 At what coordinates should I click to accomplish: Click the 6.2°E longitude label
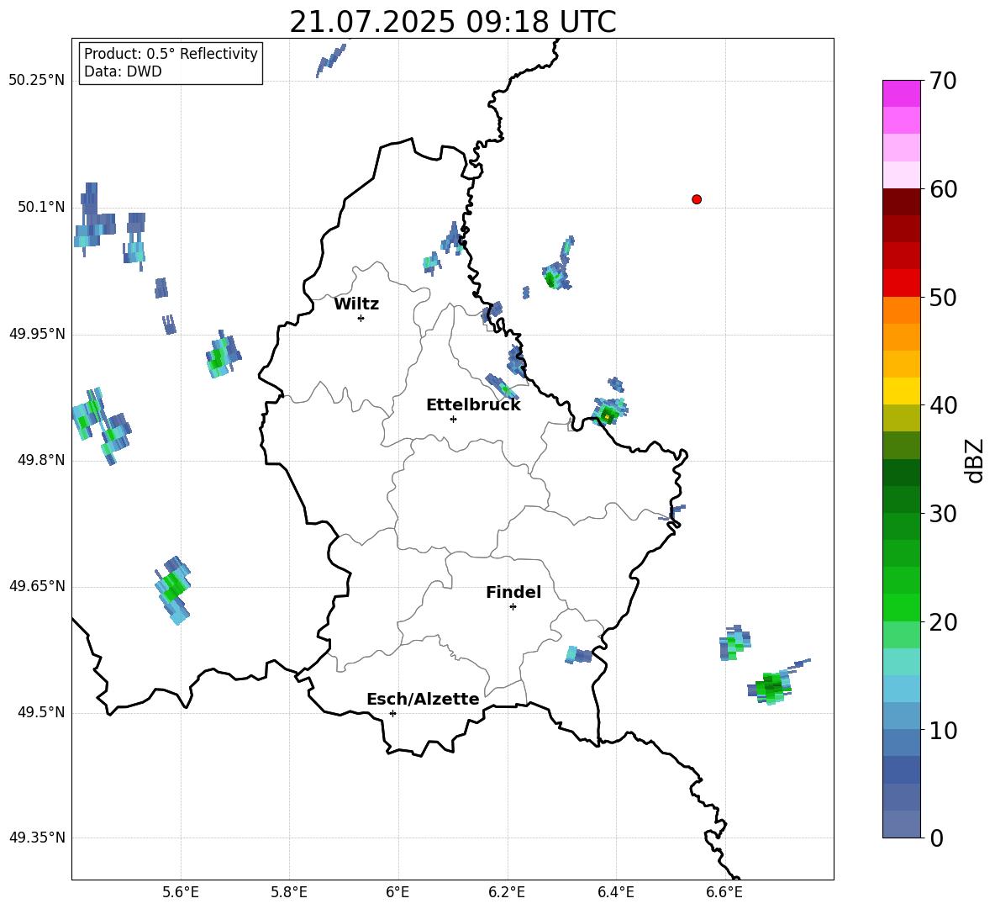click(x=507, y=892)
